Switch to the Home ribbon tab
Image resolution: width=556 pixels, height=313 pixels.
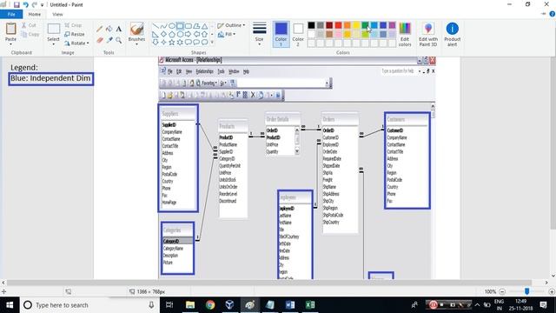coord(35,14)
